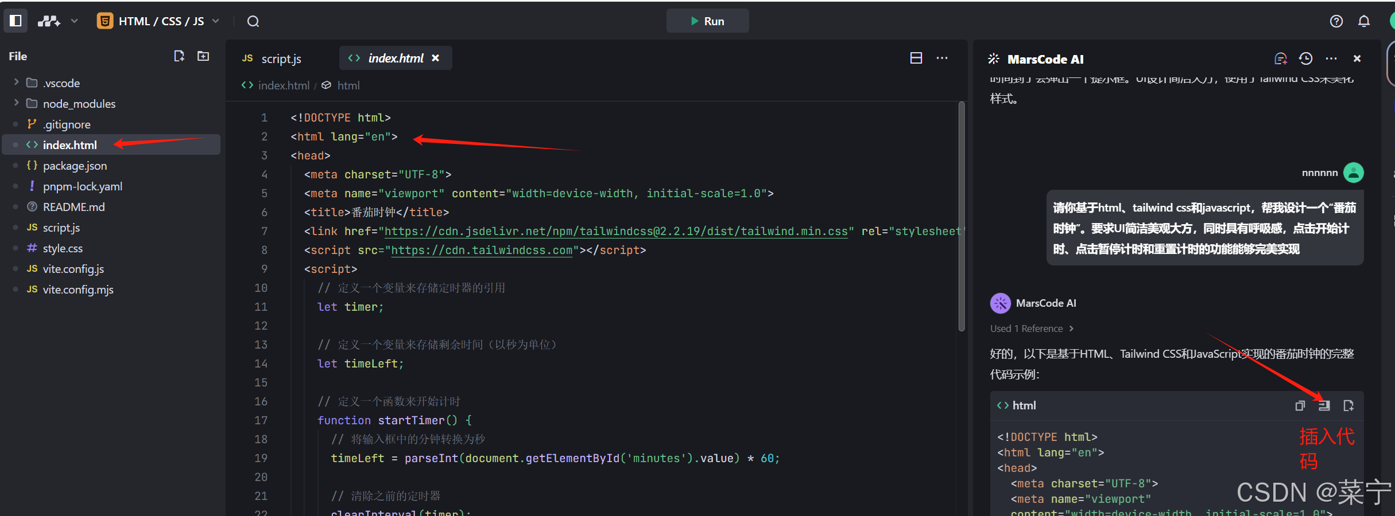Toggle the sidebar panel icon
Screen dimensions: 1395x516
[x=15, y=21]
